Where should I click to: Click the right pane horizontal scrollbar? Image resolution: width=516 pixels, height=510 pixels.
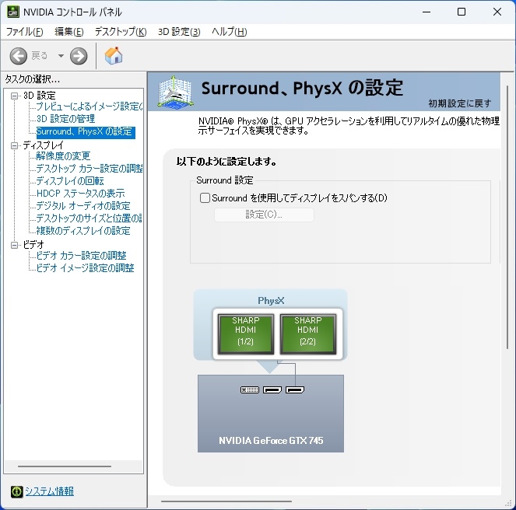[x=226, y=501]
